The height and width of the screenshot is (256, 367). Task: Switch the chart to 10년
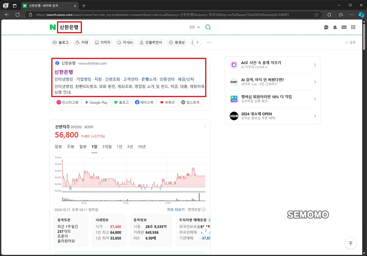tap(142, 147)
